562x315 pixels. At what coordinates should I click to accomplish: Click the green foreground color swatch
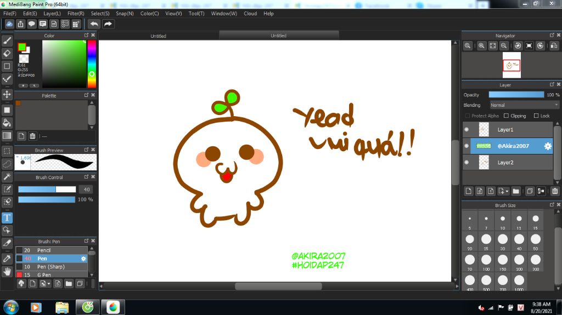click(22, 47)
